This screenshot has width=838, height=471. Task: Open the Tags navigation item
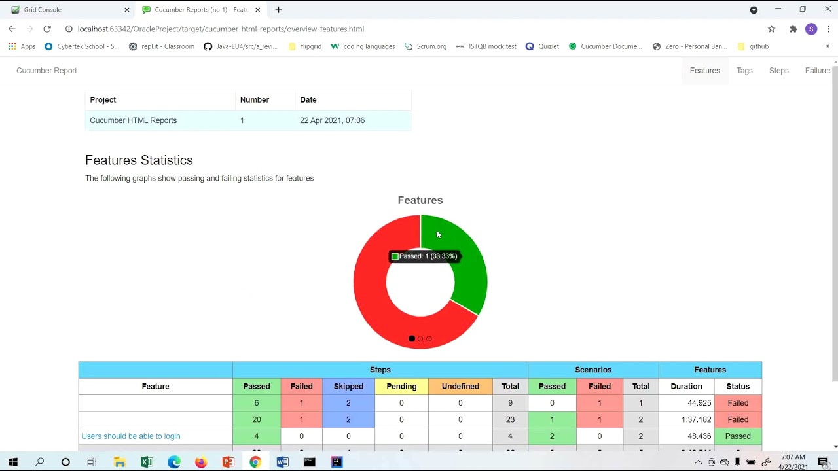click(x=744, y=71)
